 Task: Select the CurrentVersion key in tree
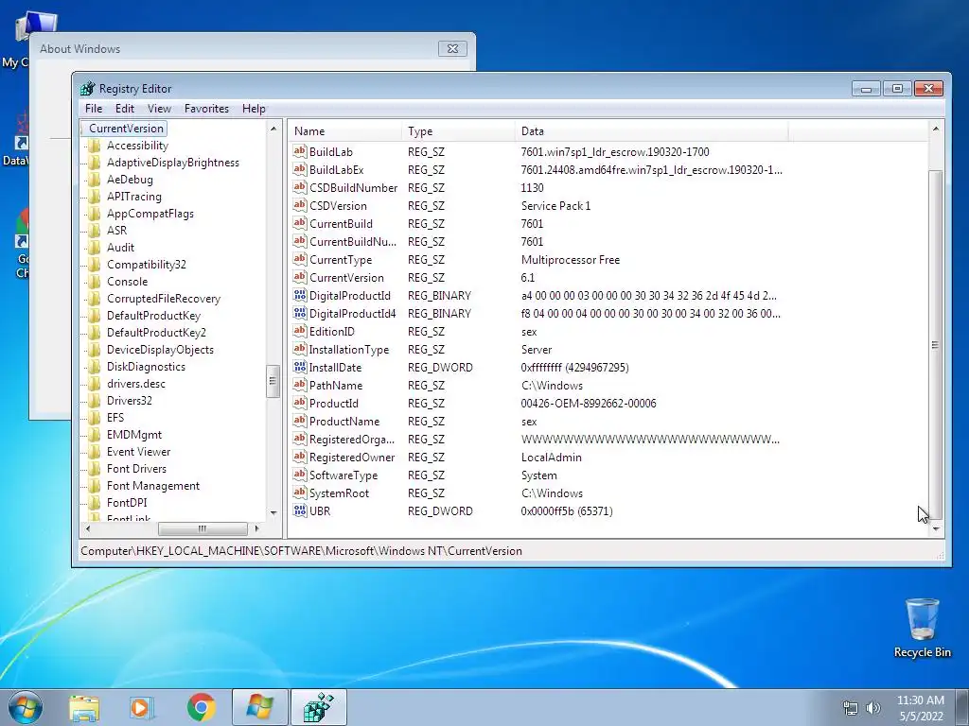coord(126,129)
